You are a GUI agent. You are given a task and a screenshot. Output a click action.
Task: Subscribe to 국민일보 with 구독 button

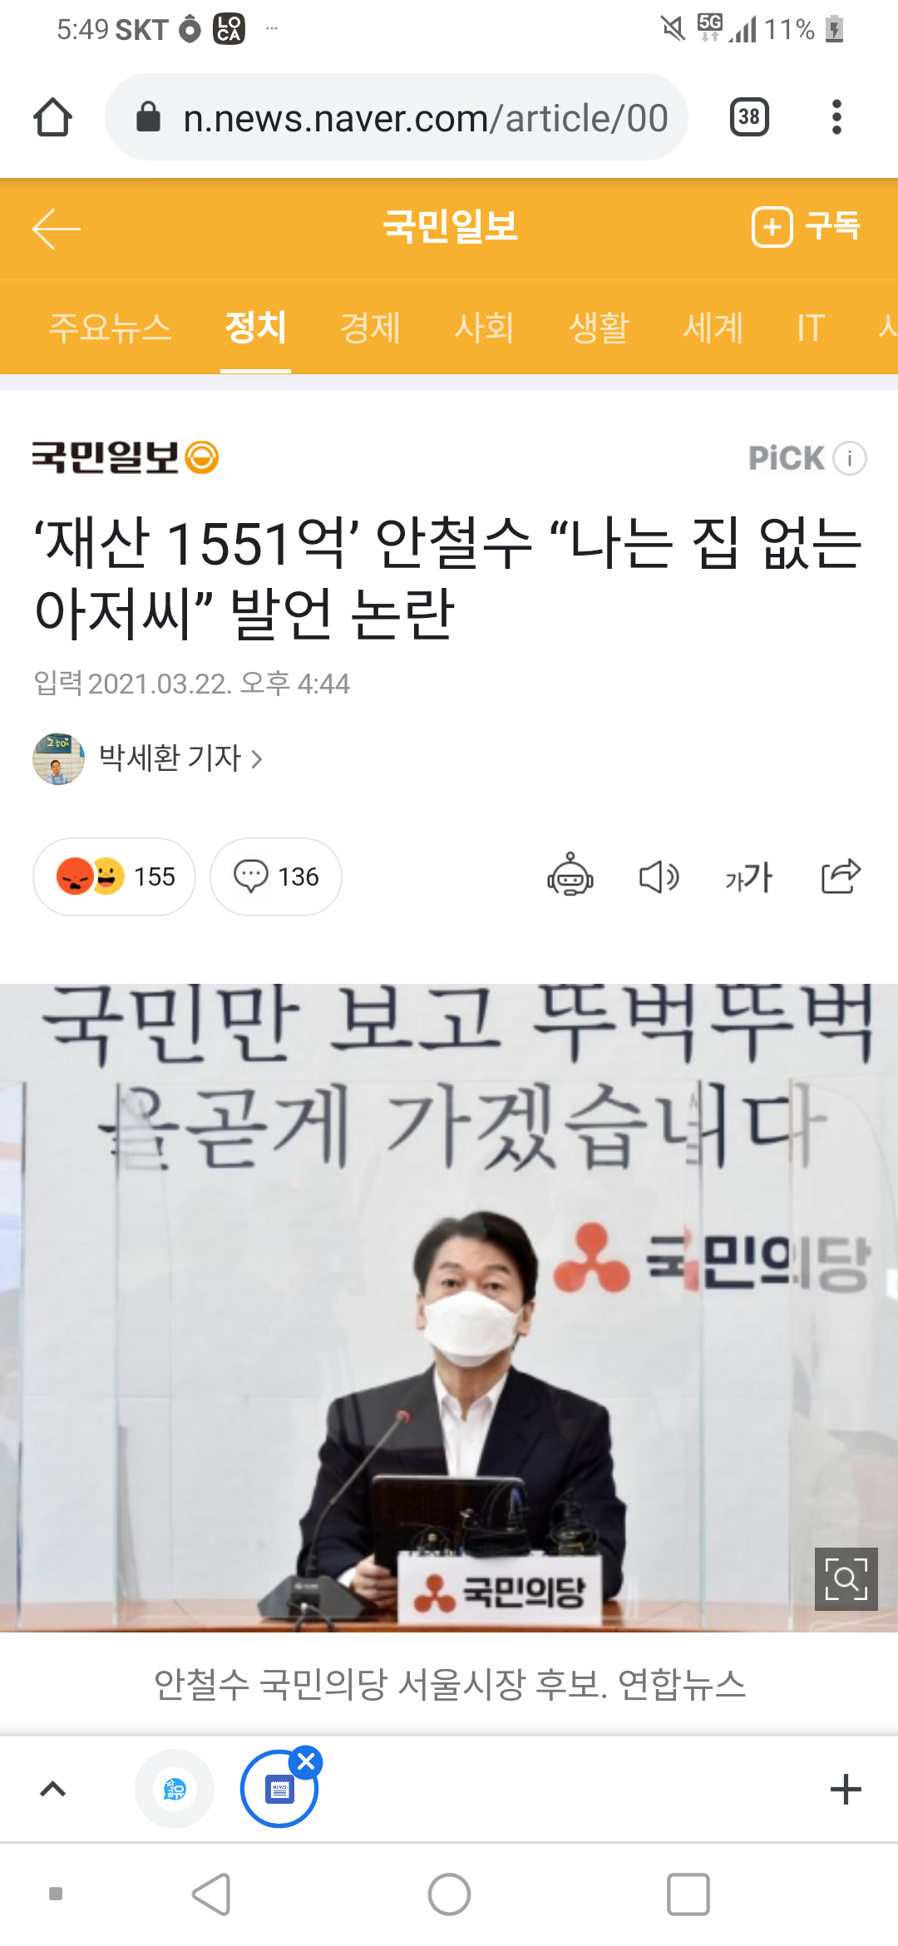(806, 227)
